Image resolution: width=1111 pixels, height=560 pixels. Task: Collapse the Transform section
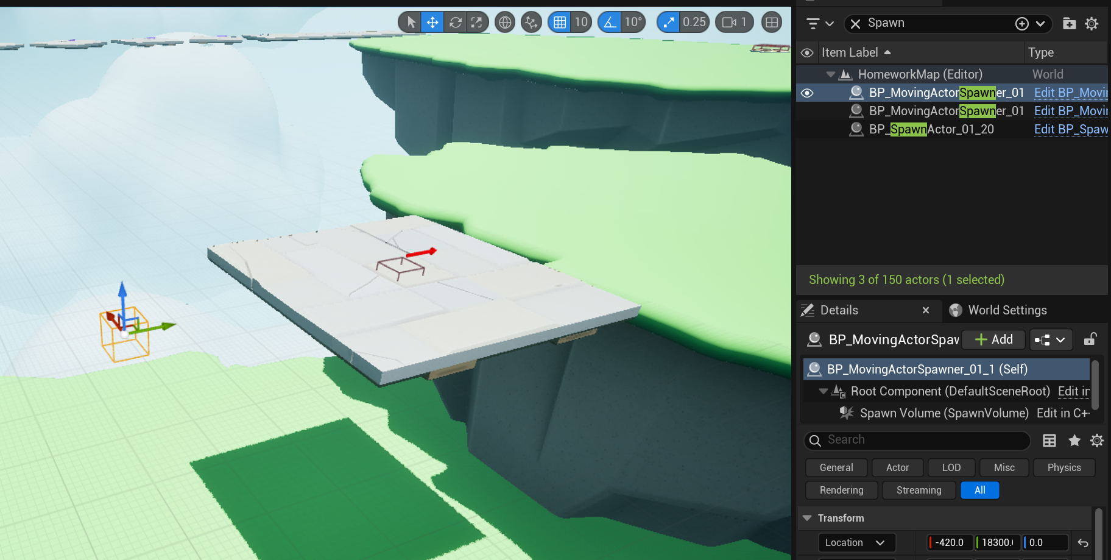[x=807, y=518]
